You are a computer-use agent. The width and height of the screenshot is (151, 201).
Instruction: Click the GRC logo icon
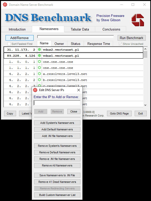[138, 20]
